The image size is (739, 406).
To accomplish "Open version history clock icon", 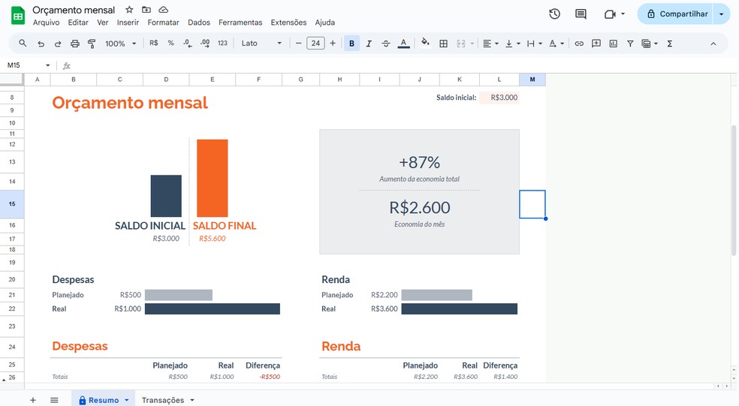I will 554,14.
